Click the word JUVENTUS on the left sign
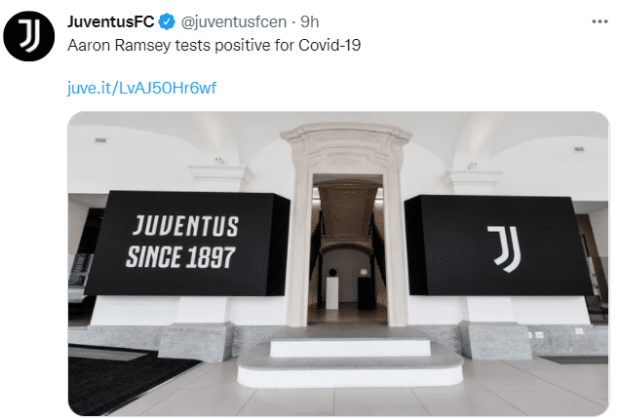623x418 pixels. pyautogui.click(x=186, y=226)
